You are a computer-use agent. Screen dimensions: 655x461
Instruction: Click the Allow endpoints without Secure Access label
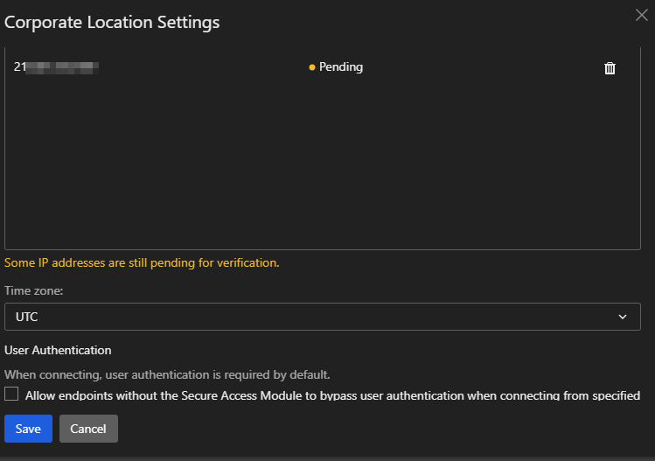click(332, 395)
